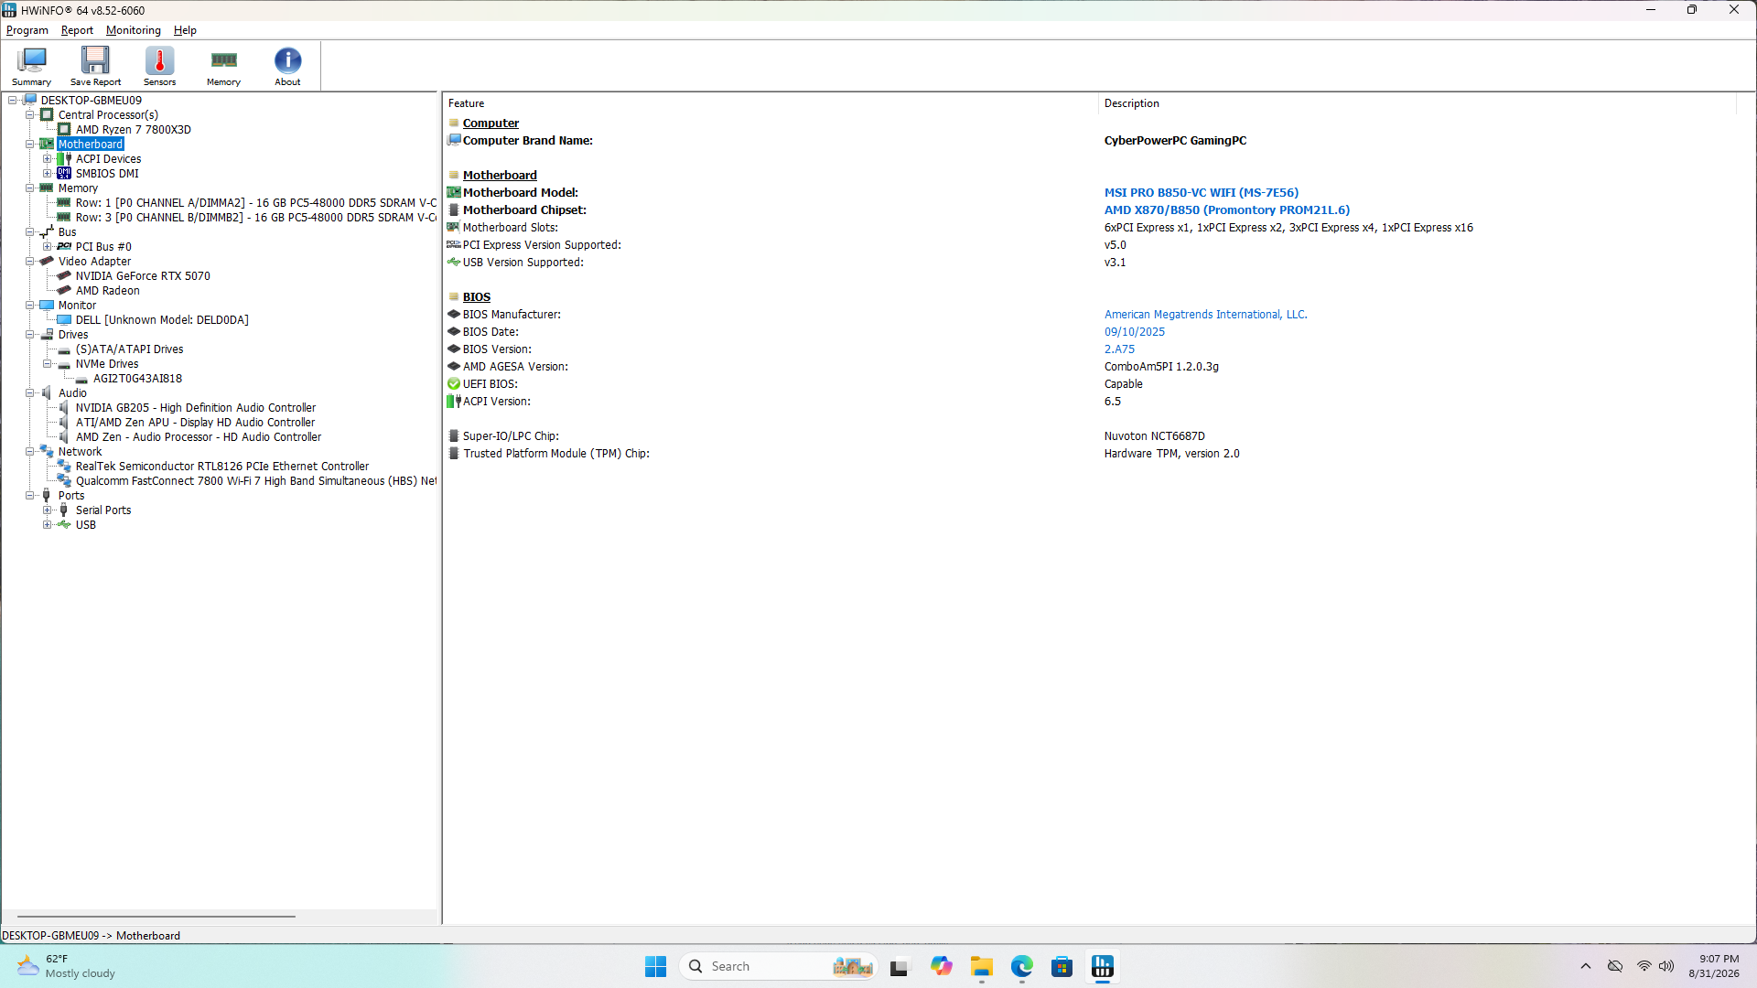Select ATI/AMD Zen APU display audio
The image size is (1757, 988).
(195, 423)
